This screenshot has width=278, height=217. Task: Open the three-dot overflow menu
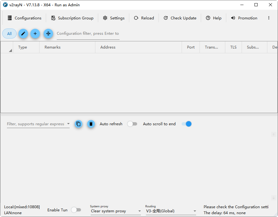pos(269,18)
